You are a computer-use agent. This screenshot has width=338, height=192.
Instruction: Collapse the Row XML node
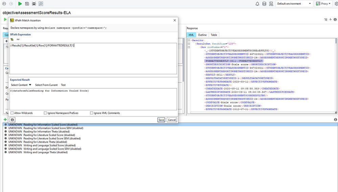tap(188, 47)
